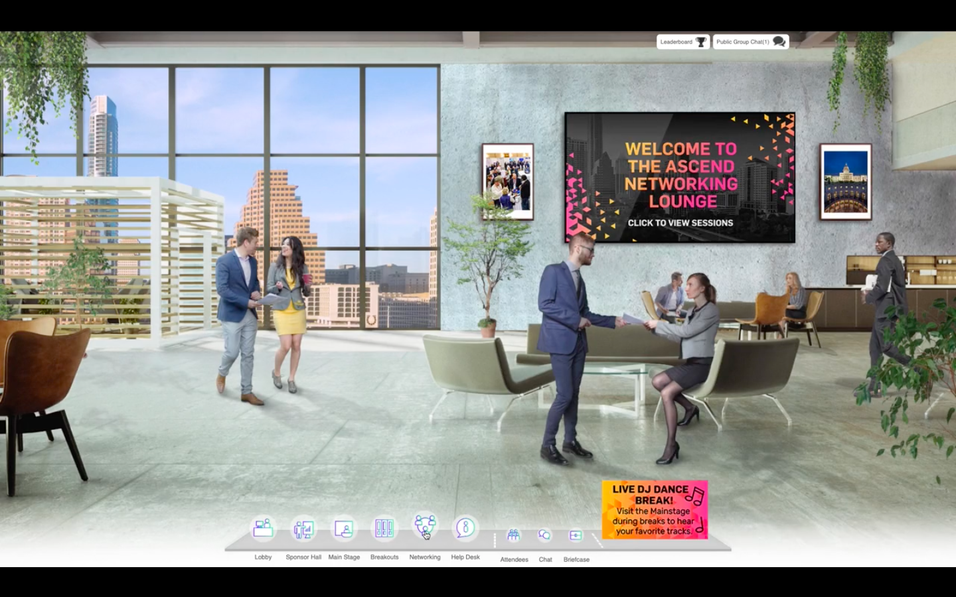956x597 pixels.
Task: Click the speech bubbles icon on Public Group Chat
Action: pos(778,41)
